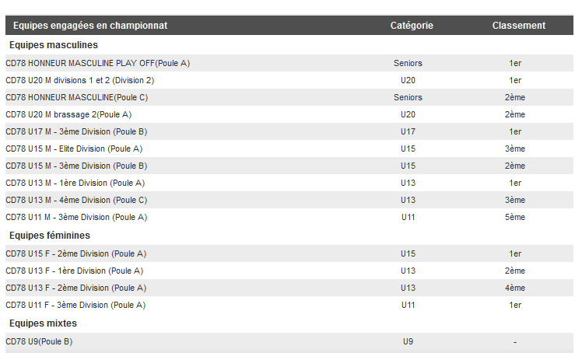Image resolution: width=575 pixels, height=353 pixels.
Task: Click CD78 U13 M 1ère Division (Poule A)
Action: point(75,183)
